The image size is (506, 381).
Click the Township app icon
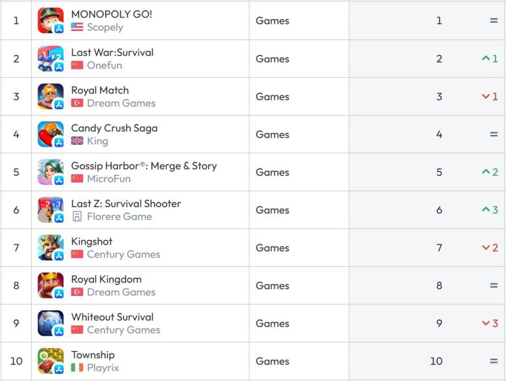point(51,361)
